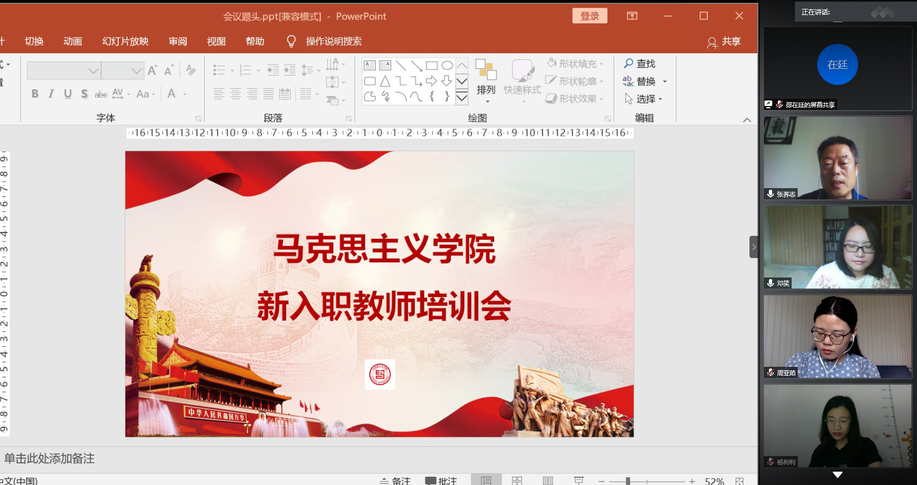The height and width of the screenshot is (485, 917).
Task: Switch to reading view in status bar
Action: [548, 481]
